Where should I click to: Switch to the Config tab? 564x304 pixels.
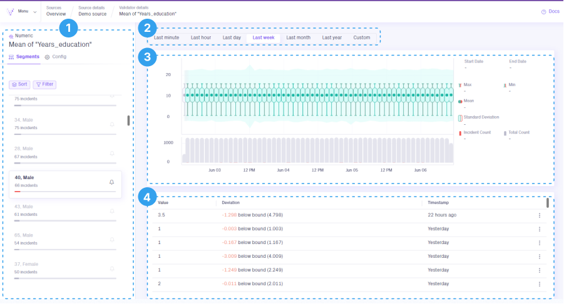55,57
